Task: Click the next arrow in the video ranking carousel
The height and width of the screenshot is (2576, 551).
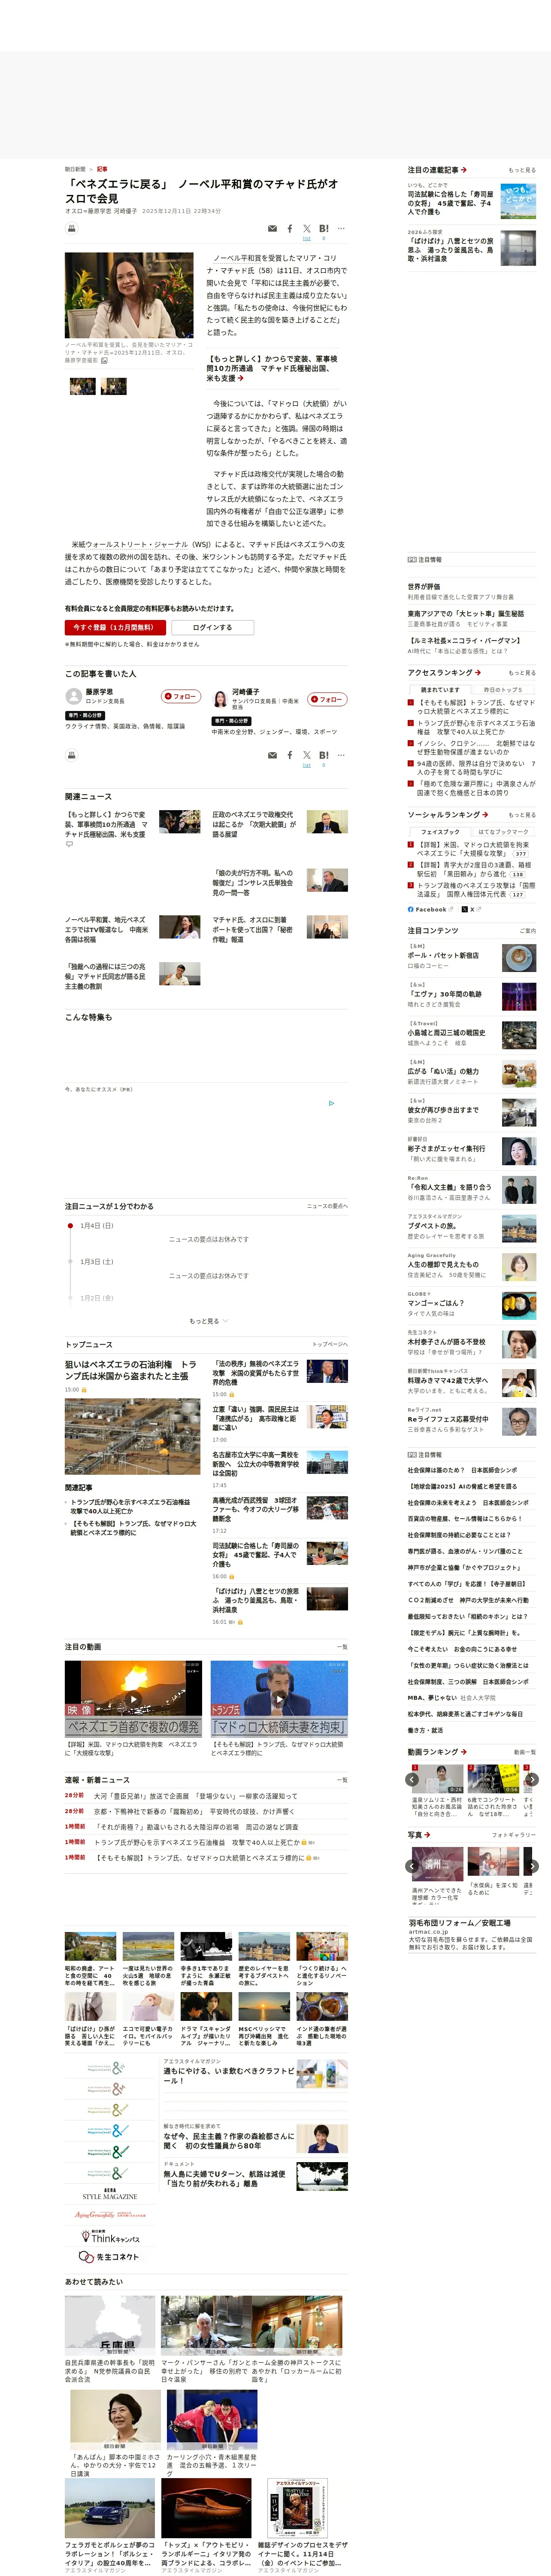Action: click(x=532, y=1780)
